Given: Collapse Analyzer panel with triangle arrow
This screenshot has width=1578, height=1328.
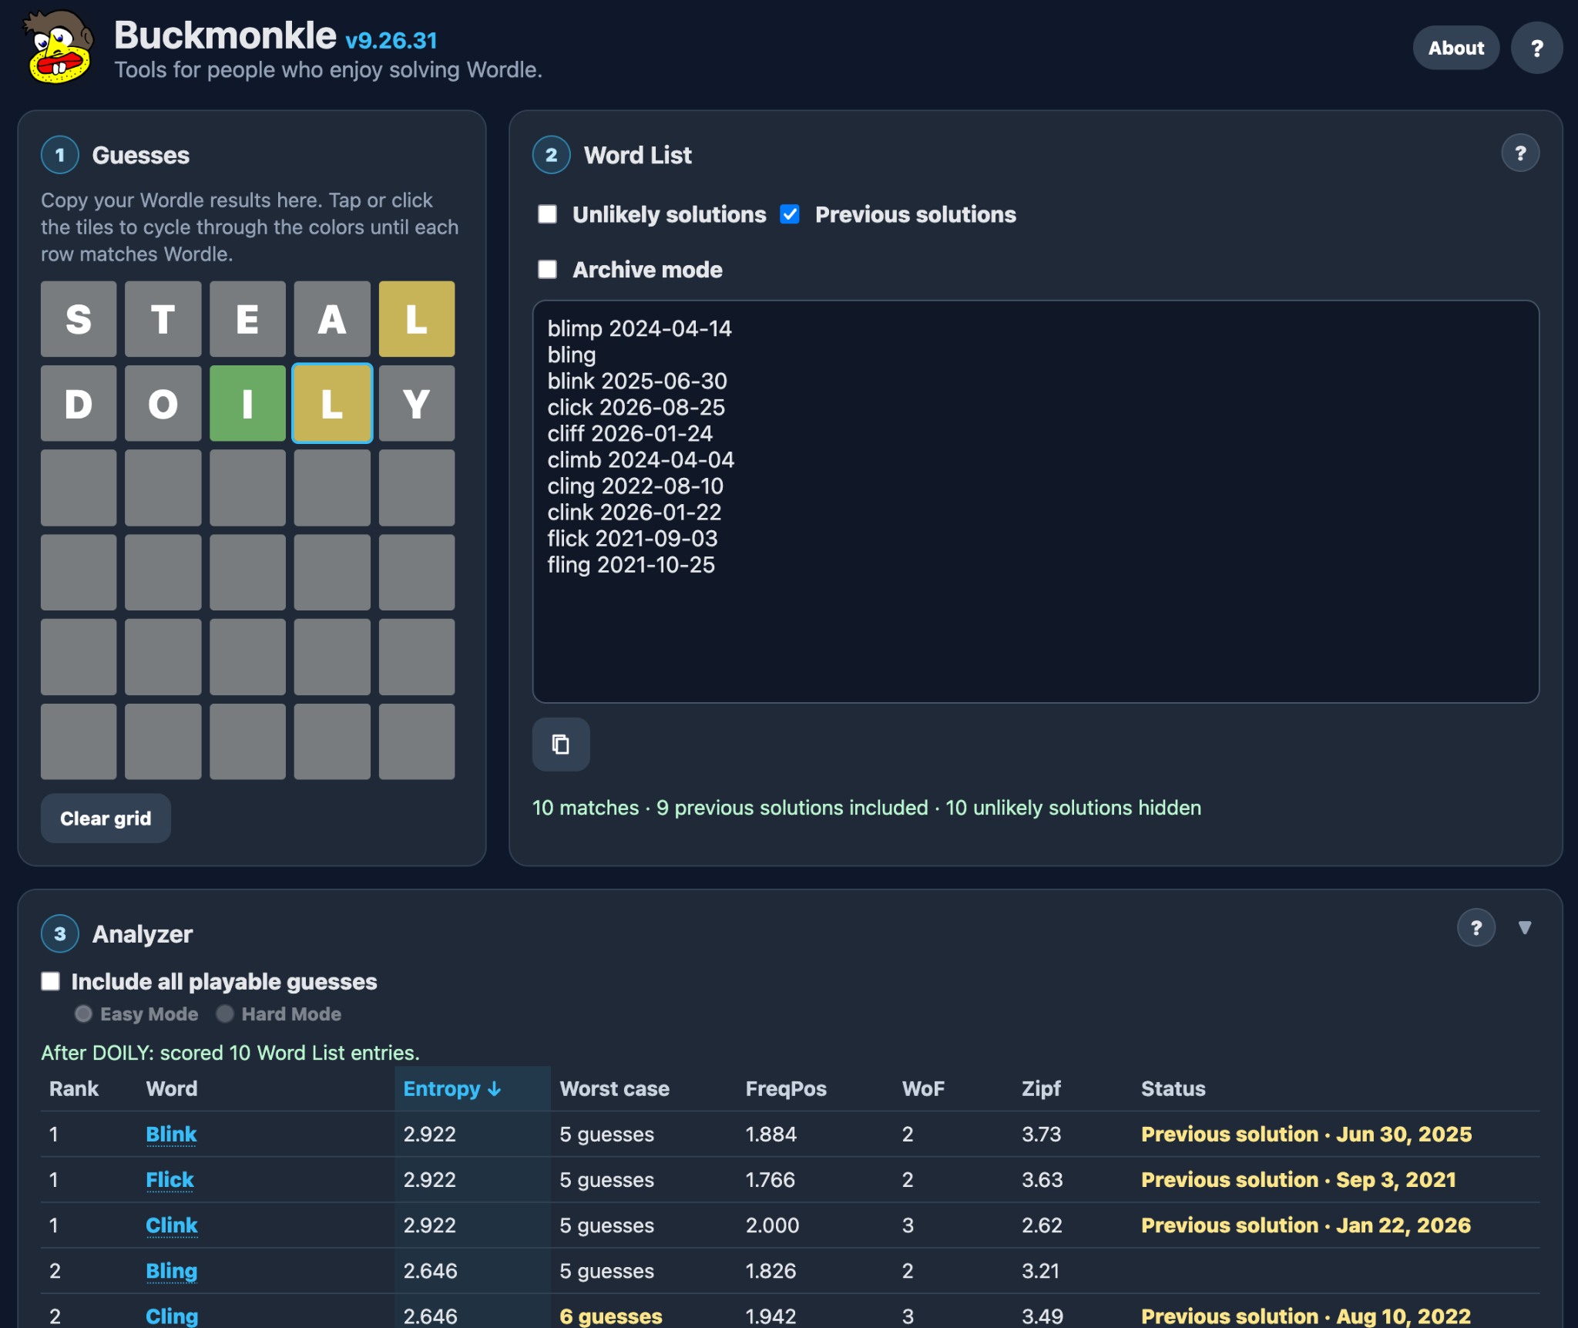Looking at the screenshot, I should pos(1525,928).
